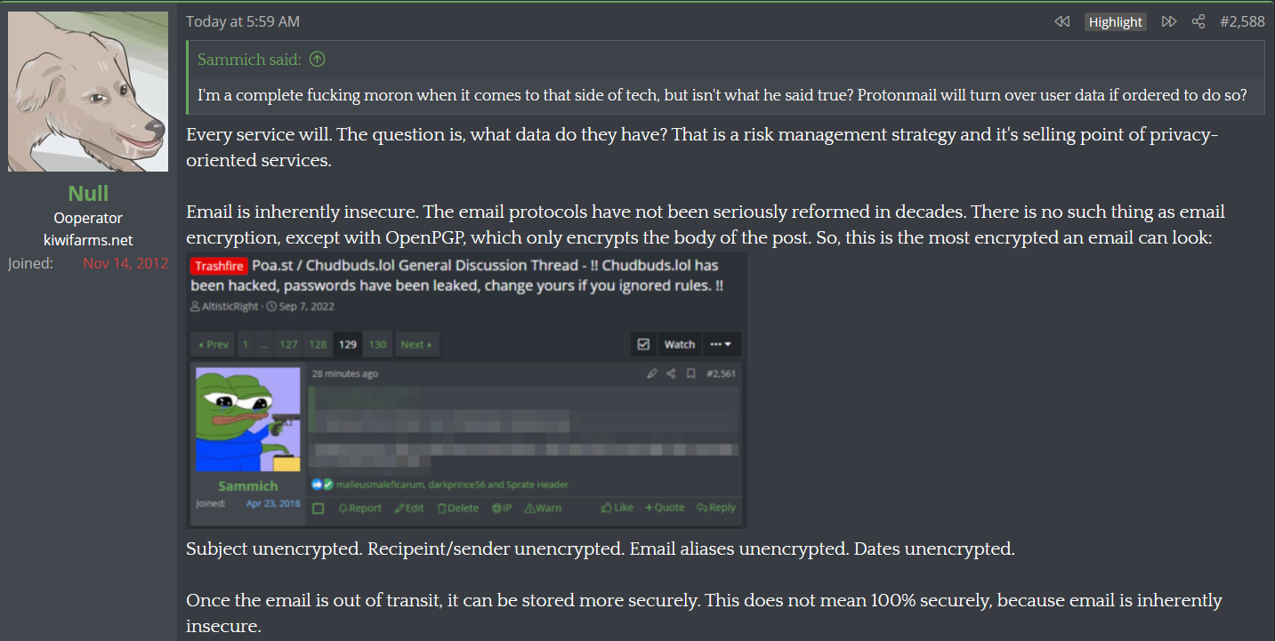The height and width of the screenshot is (641, 1275).
Task: Go to the Next page button
Action: (x=416, y=345)
